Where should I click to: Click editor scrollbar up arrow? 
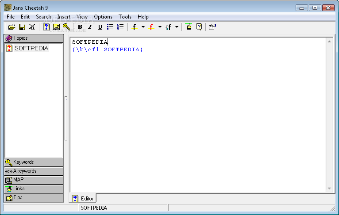tap(329, 41)
